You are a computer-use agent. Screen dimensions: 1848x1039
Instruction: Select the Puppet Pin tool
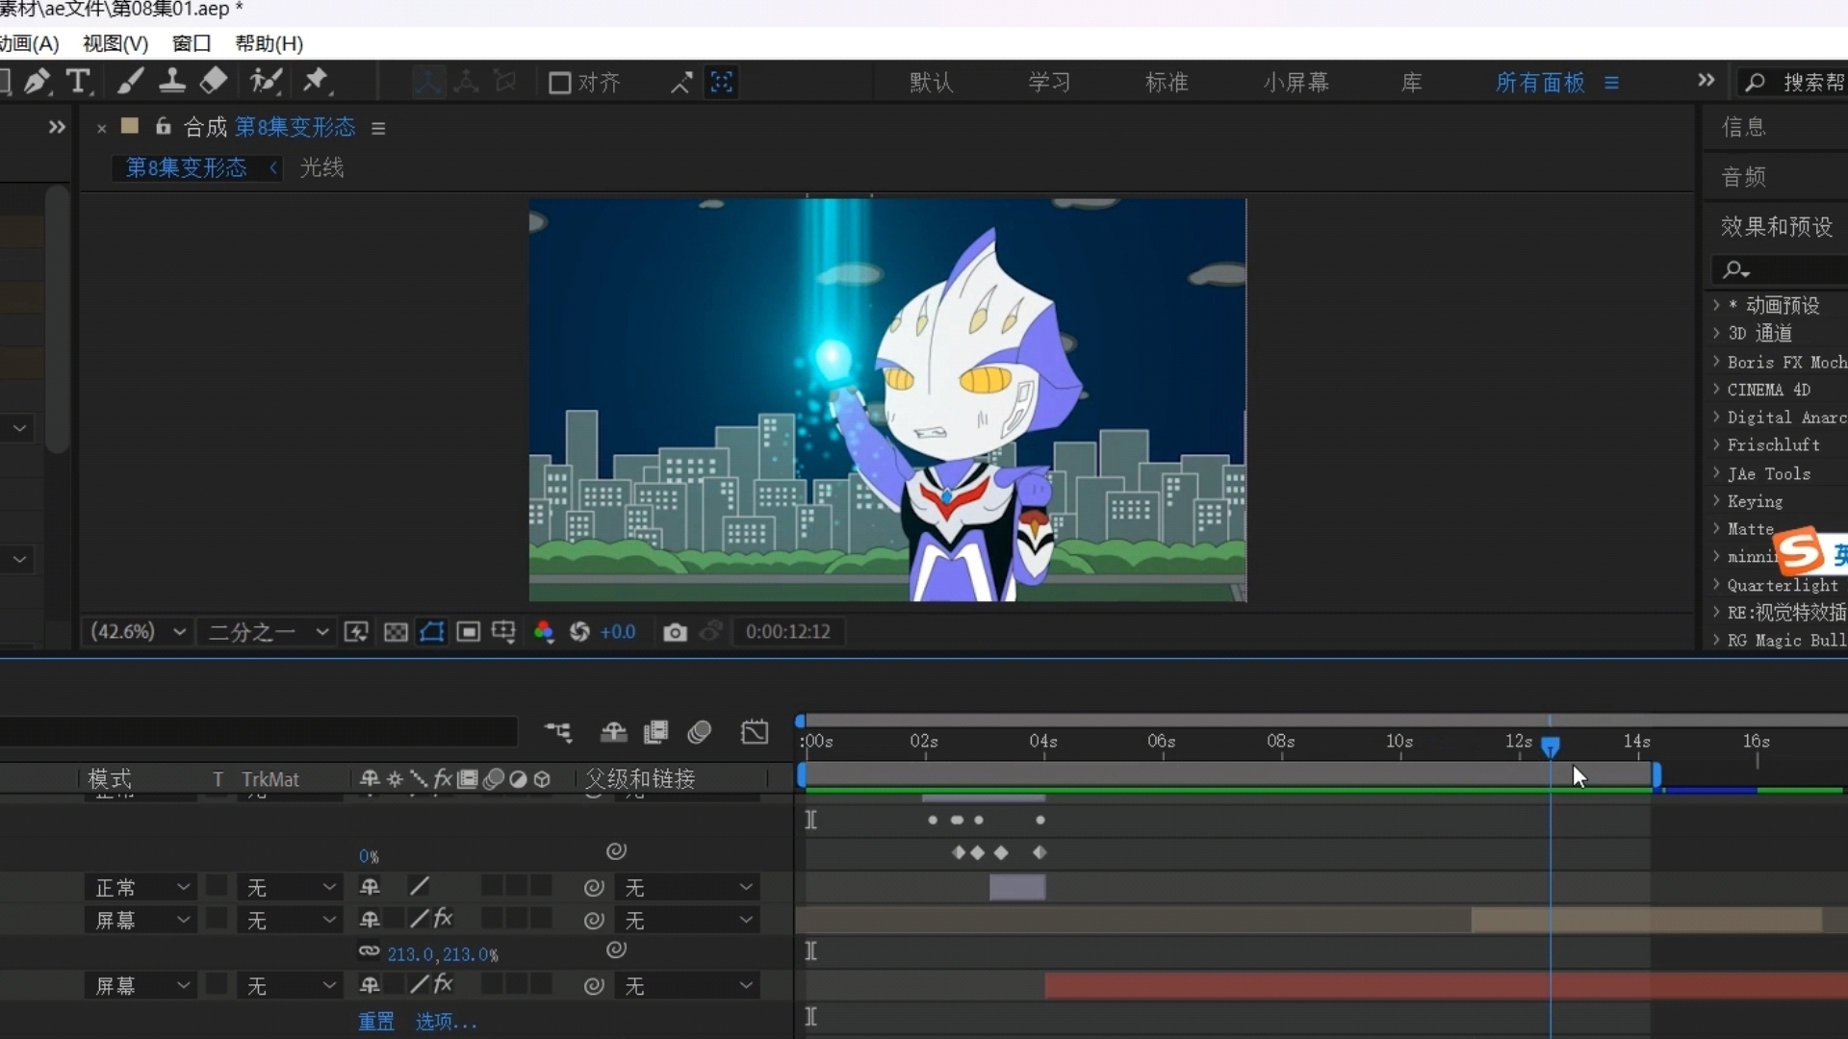click(316, 82)
